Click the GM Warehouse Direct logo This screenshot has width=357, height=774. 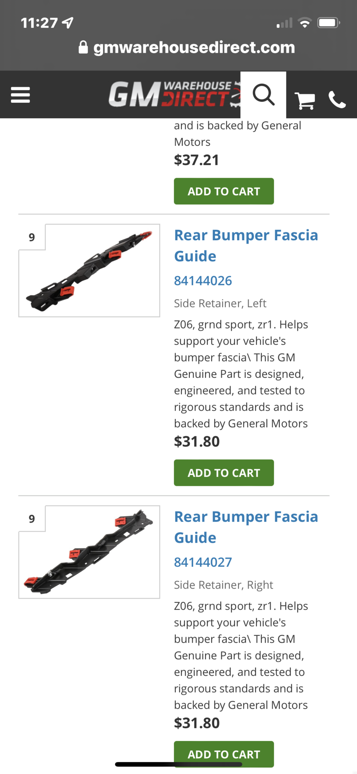(174, 94)
